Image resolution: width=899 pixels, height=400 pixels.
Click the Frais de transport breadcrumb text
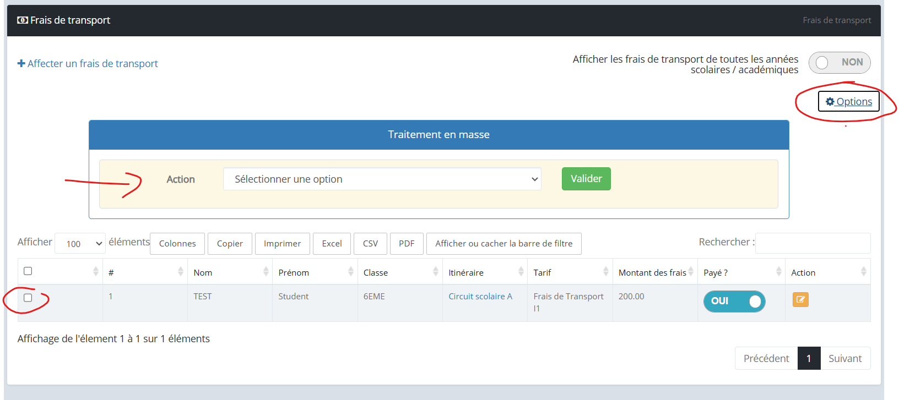(837, 20)
